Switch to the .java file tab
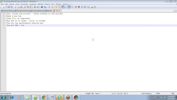 [x=37, y=11]
